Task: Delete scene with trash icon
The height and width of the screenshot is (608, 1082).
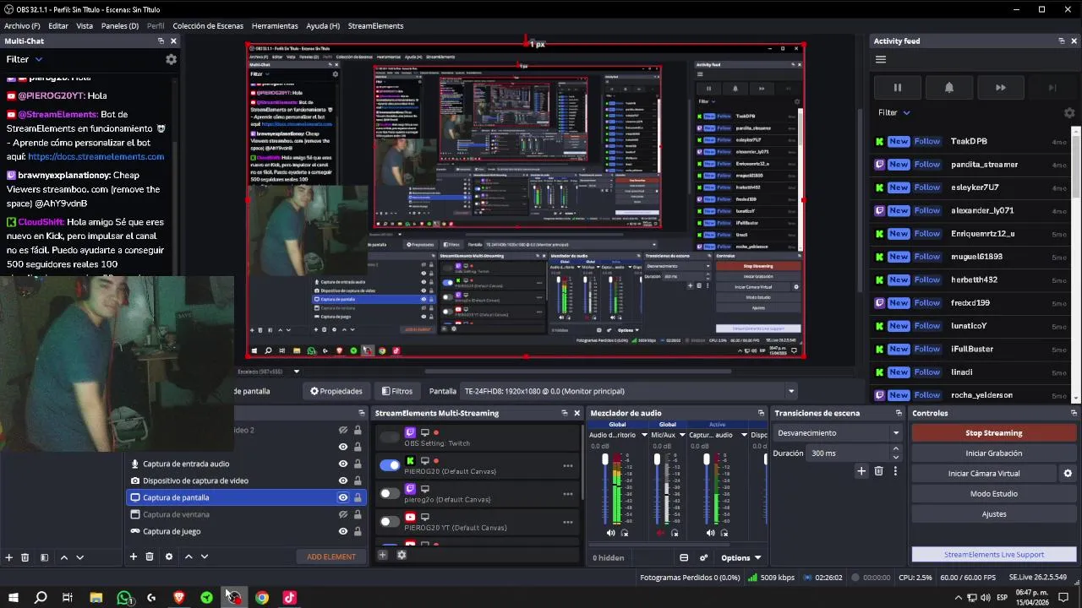Action: pyautogui.click(x=25, y=557)
